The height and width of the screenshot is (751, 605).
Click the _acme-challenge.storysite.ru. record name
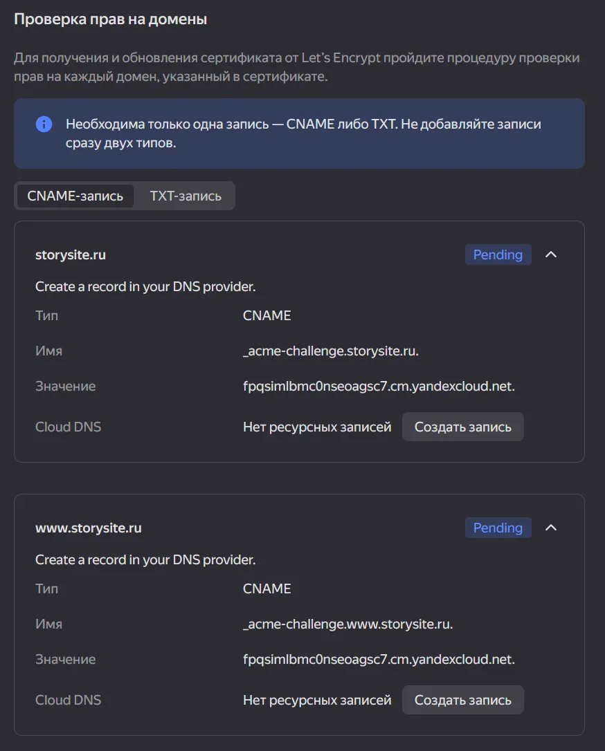pos(331,351)
